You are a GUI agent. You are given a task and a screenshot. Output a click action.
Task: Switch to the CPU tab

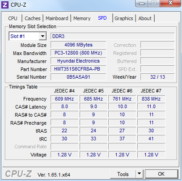tap(13, 18)
